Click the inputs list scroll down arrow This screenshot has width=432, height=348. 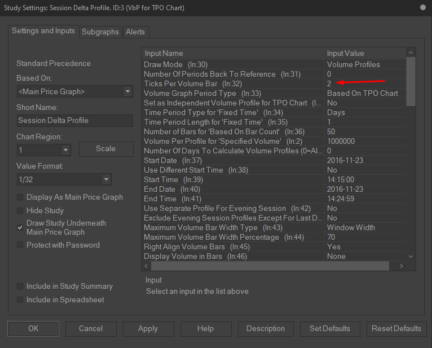pyautogui.click(x=411, y=257)
